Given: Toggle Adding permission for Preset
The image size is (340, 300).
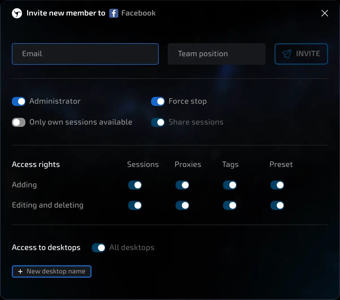Looking at the screenshot, I should point(277,185).
